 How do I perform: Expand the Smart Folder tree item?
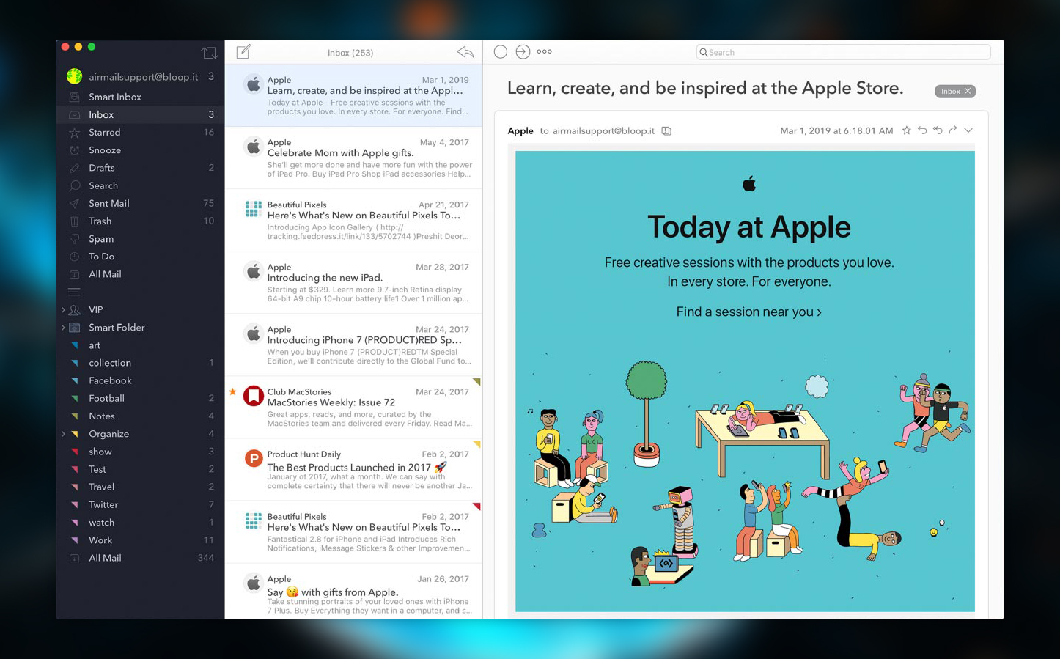pos(63,328)
